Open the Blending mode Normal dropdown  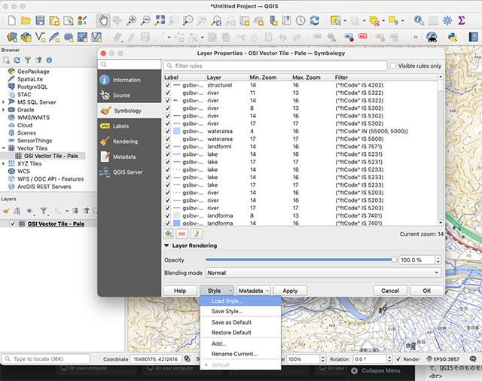323,273
